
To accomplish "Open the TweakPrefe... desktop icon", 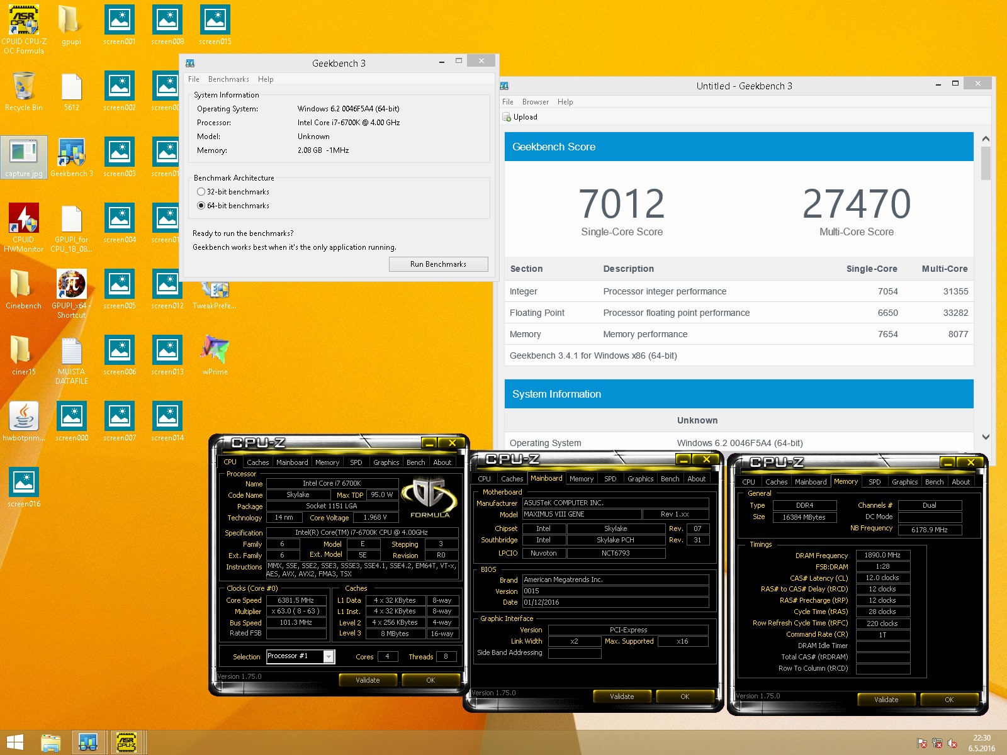I will click(x=215, y=296).
